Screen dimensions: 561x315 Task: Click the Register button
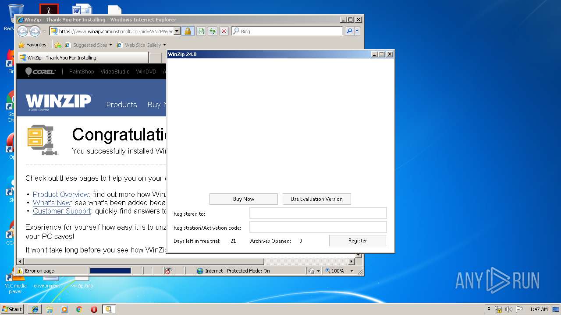coord(358,241)
